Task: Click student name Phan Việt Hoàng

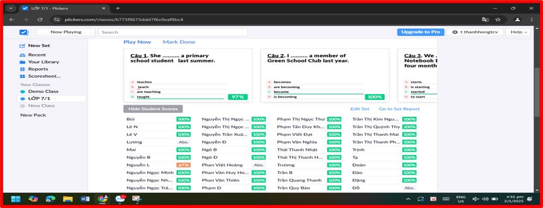Action: [222, 165]
